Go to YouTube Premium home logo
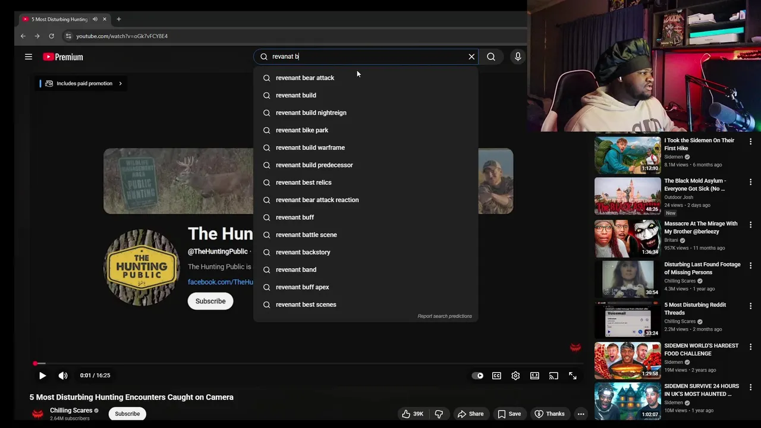The width and height of the screenshot is (761, 428). [x=63, y=57]
